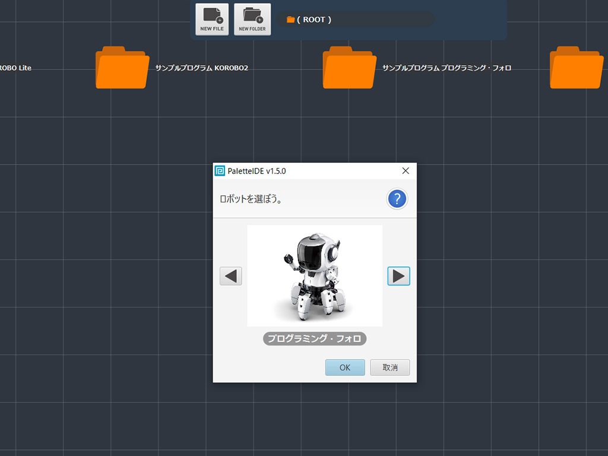Click the small orange folder icon beside ROOT
Screen dimensions: 608x456
point(290,20)
